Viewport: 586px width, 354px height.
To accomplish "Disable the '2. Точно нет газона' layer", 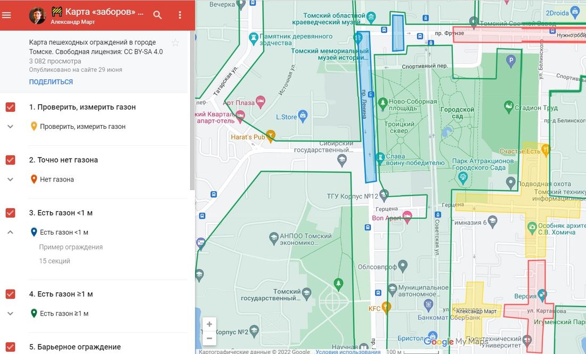I will [10, 159].
